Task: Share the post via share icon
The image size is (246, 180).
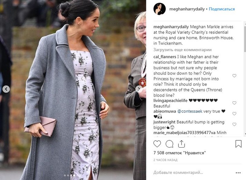Action: tap(181, 144)
